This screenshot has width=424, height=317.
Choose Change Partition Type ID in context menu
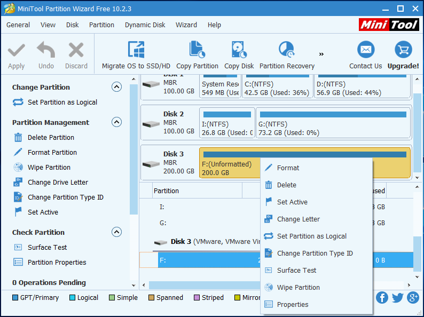point(316,253)
